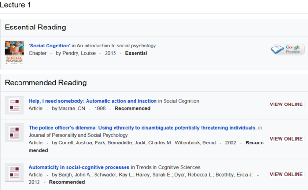Click the 'Essential' importance label on Social Cognition

(x=136, y=53)
